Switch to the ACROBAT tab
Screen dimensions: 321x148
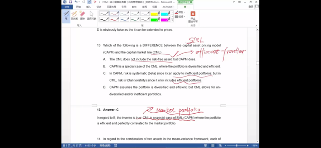click(x=168, y=7)
